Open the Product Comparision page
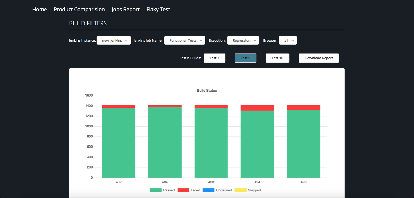414x198 pixels. (79, 9)
